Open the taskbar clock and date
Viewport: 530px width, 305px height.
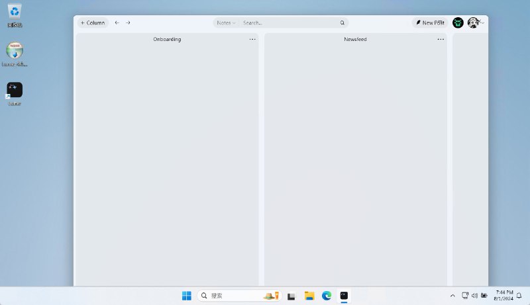pos(503,296)
